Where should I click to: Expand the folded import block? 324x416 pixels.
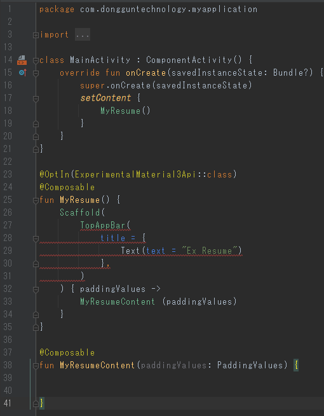coord(36,35)
